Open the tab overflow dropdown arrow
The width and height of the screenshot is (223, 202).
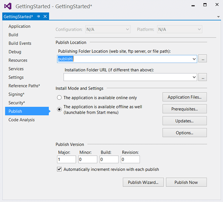218,17
